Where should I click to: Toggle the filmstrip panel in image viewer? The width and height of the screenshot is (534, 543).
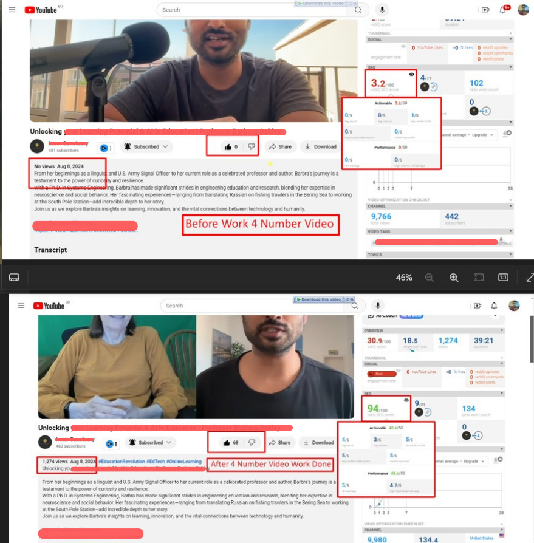tap(15, 278)
